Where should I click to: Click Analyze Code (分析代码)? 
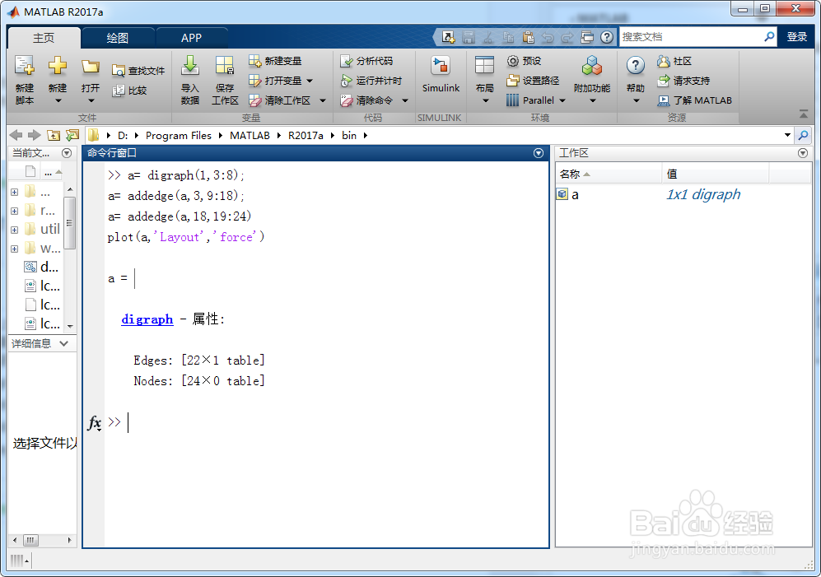tap(366, 61)
